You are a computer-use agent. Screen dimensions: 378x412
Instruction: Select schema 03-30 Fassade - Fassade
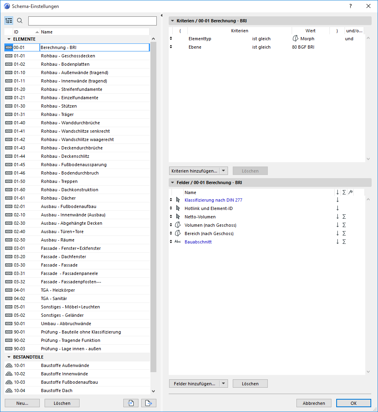[x=77, y=265]
